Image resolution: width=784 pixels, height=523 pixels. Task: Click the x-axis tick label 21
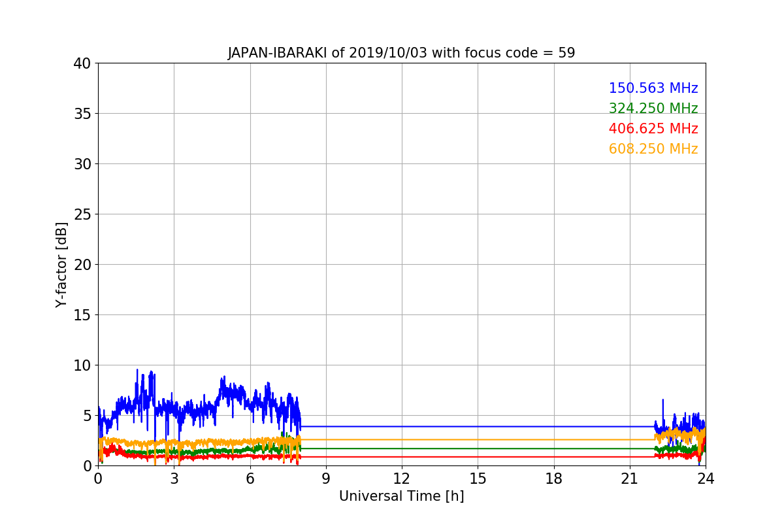630,479
